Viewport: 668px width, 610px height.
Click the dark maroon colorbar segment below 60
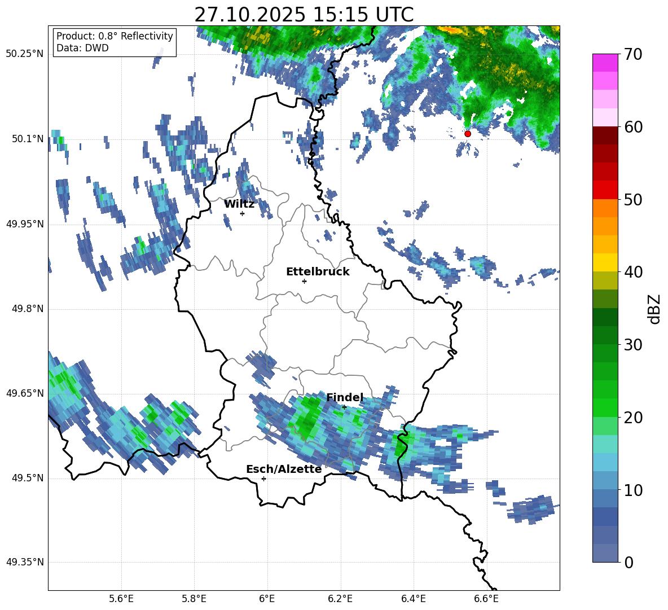605,136
